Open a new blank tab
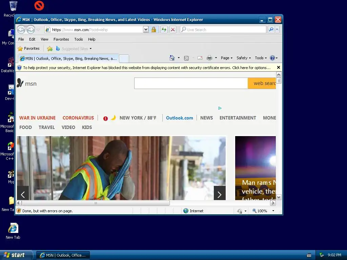This screenshot has height=260, width=347. (x=124, y=59)
